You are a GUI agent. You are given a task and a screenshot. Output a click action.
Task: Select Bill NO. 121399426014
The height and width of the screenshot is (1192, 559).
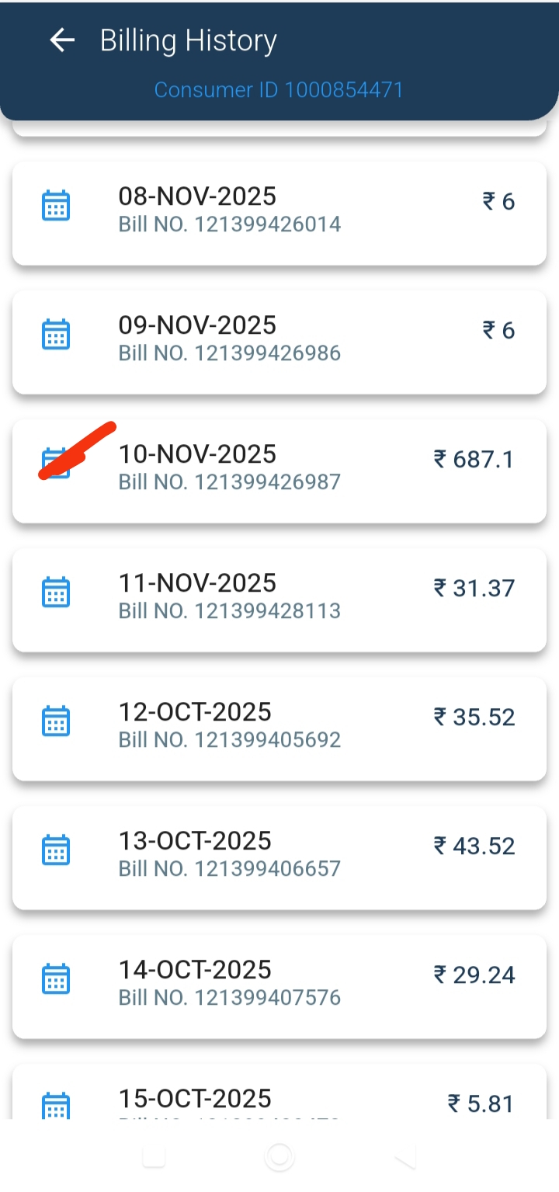point(229,225)
